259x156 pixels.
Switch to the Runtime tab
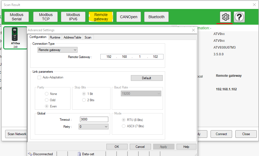[x=55, y=37]
